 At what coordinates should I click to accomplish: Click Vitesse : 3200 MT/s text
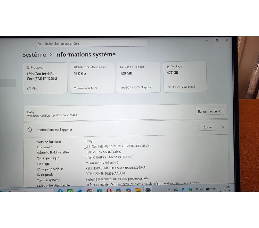(86, 88)
